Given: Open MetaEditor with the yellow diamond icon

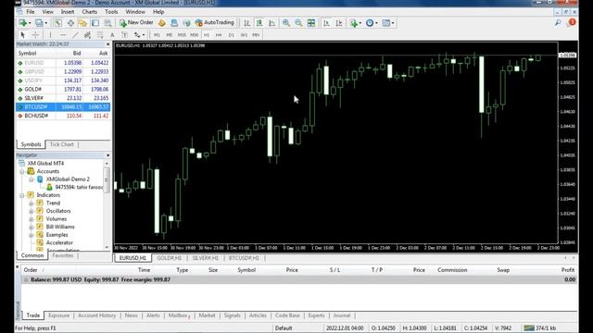Looking at the screenshot, I should pyautogui.click(x=162, y=23).
